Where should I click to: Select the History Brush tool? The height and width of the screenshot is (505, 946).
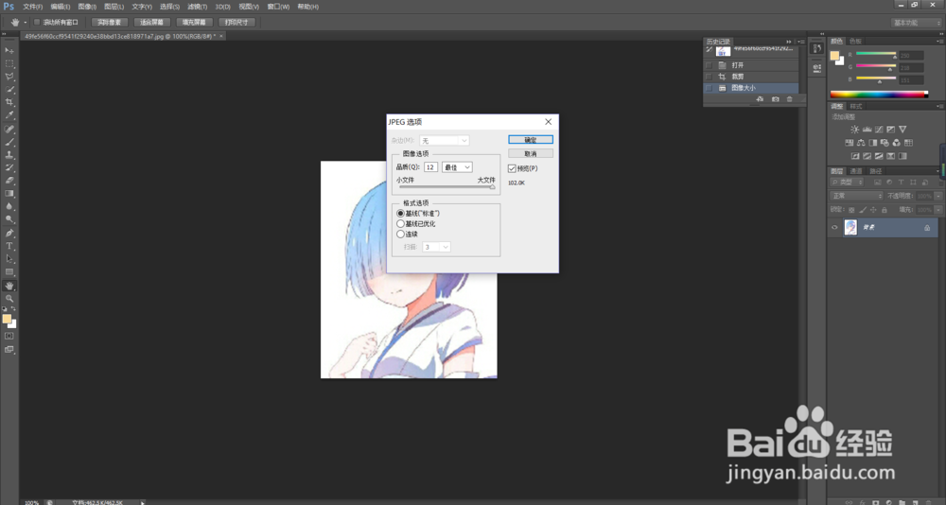tap(9, 167)
